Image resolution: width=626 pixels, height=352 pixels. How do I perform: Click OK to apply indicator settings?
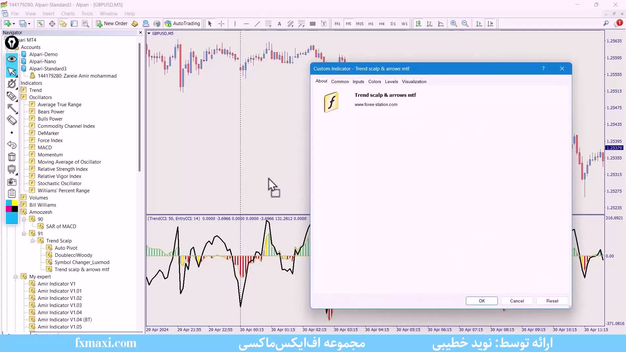click(x=482, y=301)
